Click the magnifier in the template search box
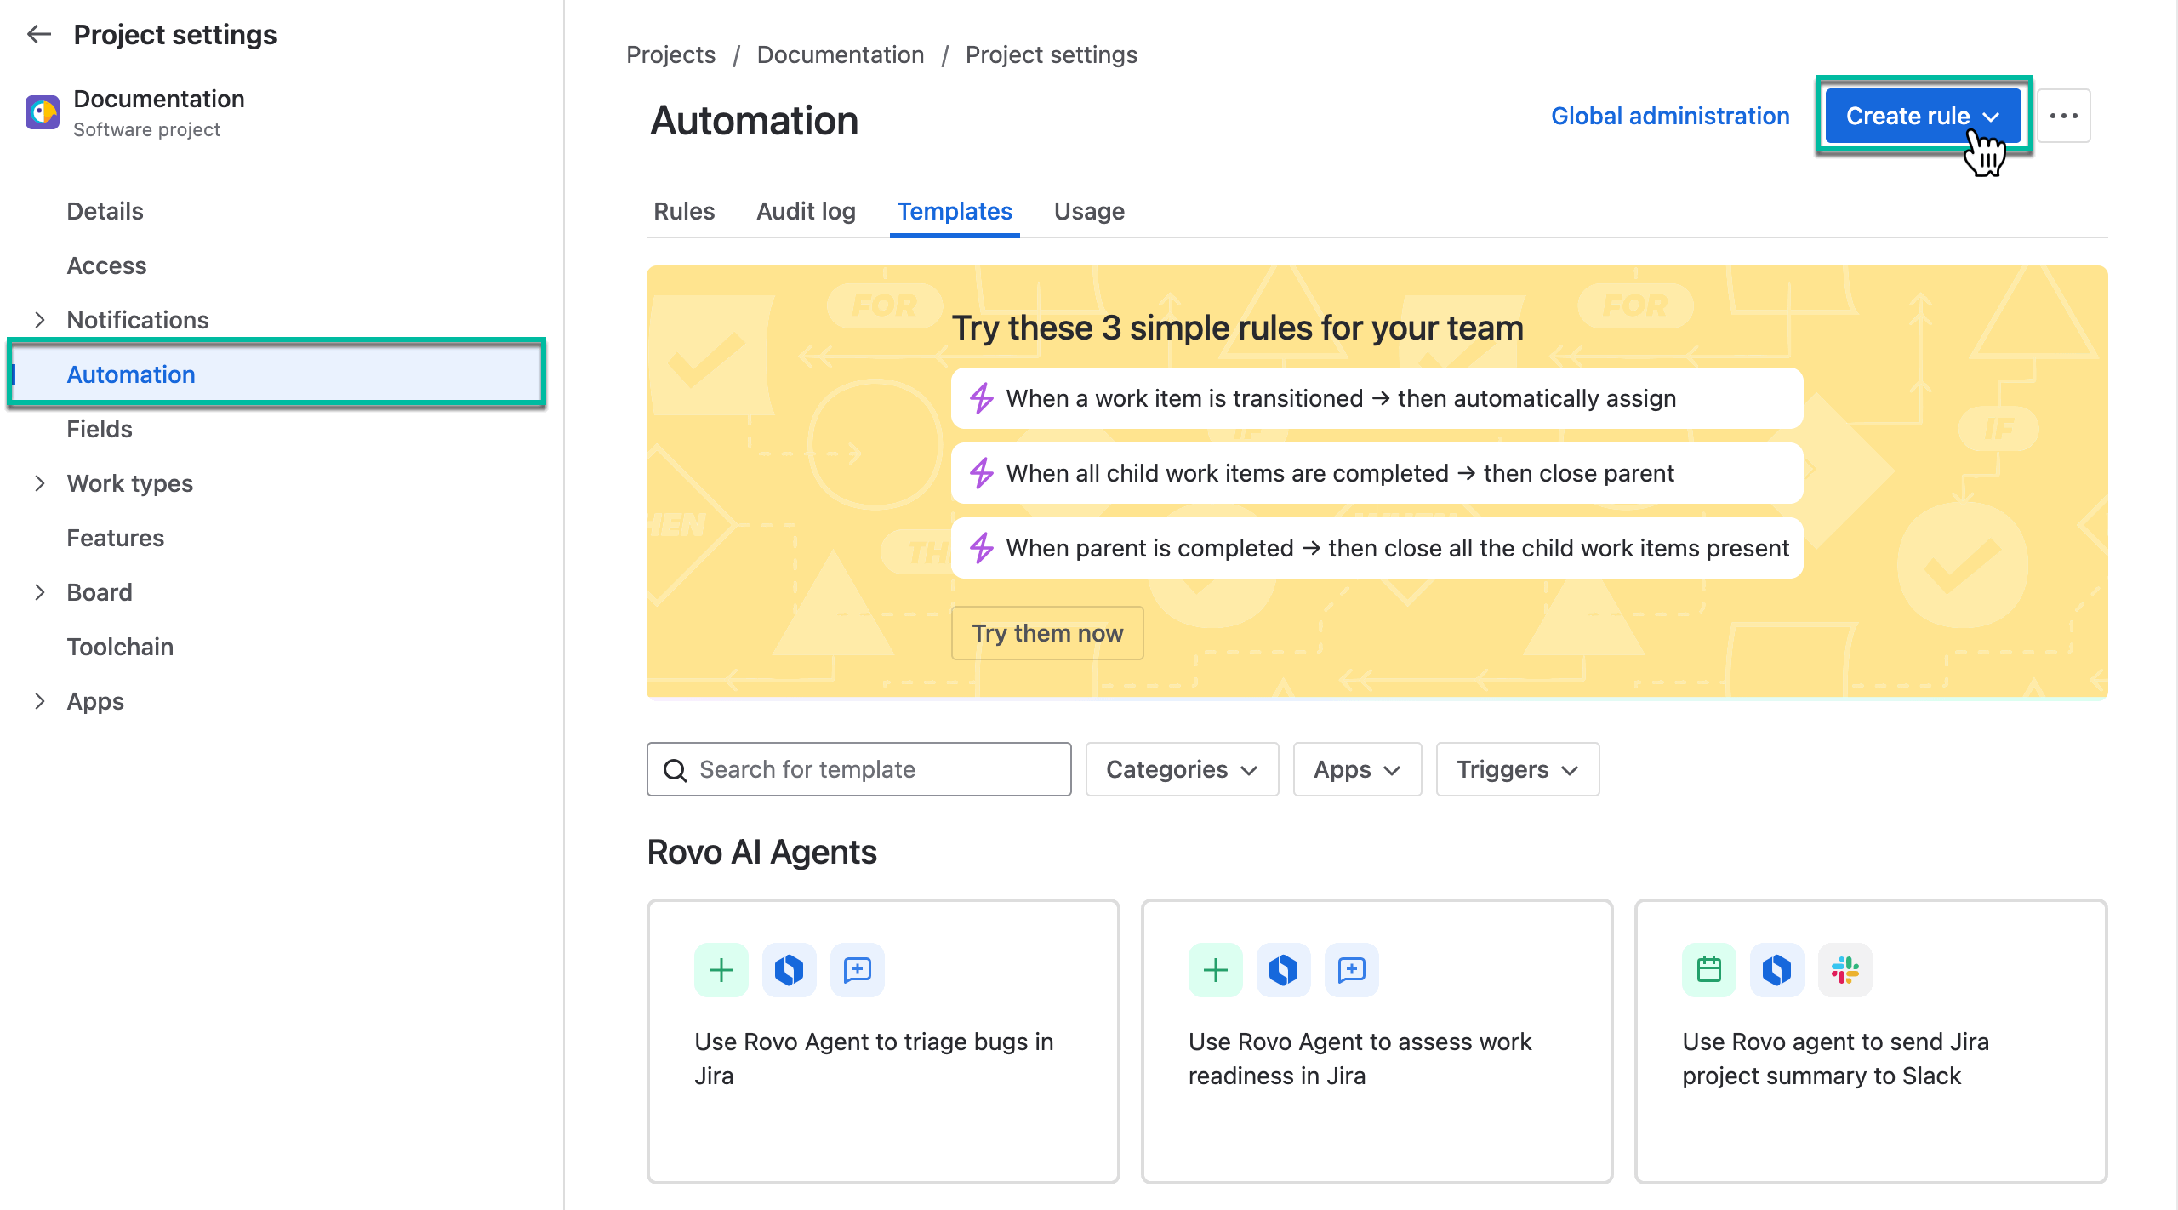 pyautogui.click(x=675, y=769)
